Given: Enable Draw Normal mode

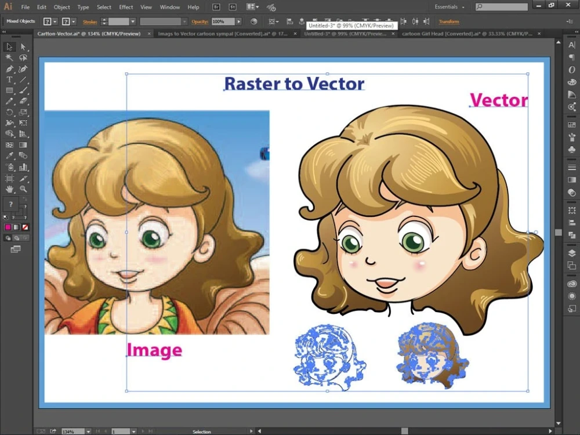Looking at the screenshot, I should click(8, 238).
